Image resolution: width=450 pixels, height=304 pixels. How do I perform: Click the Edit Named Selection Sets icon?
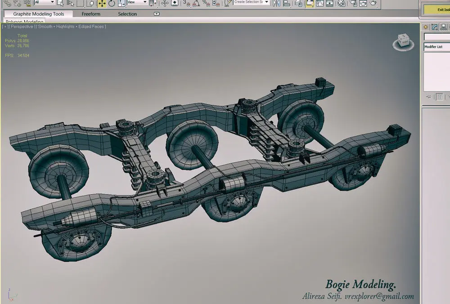pos(228,3)
